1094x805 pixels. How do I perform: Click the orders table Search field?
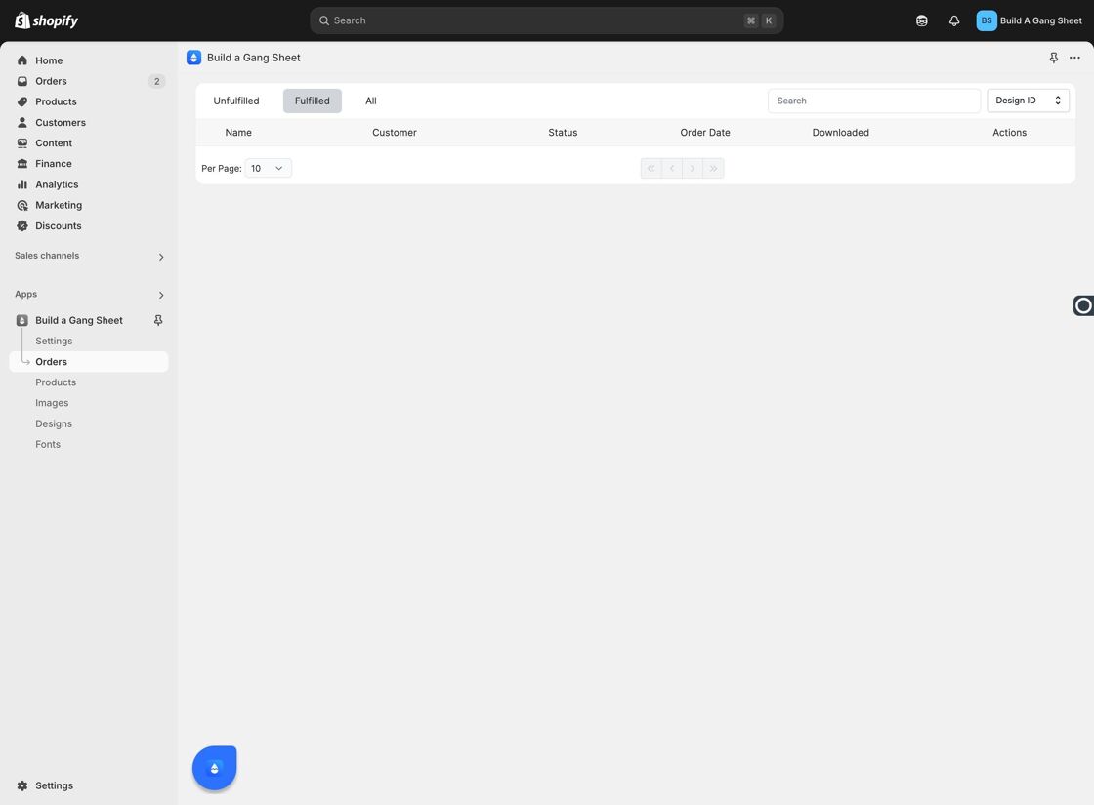873,101
